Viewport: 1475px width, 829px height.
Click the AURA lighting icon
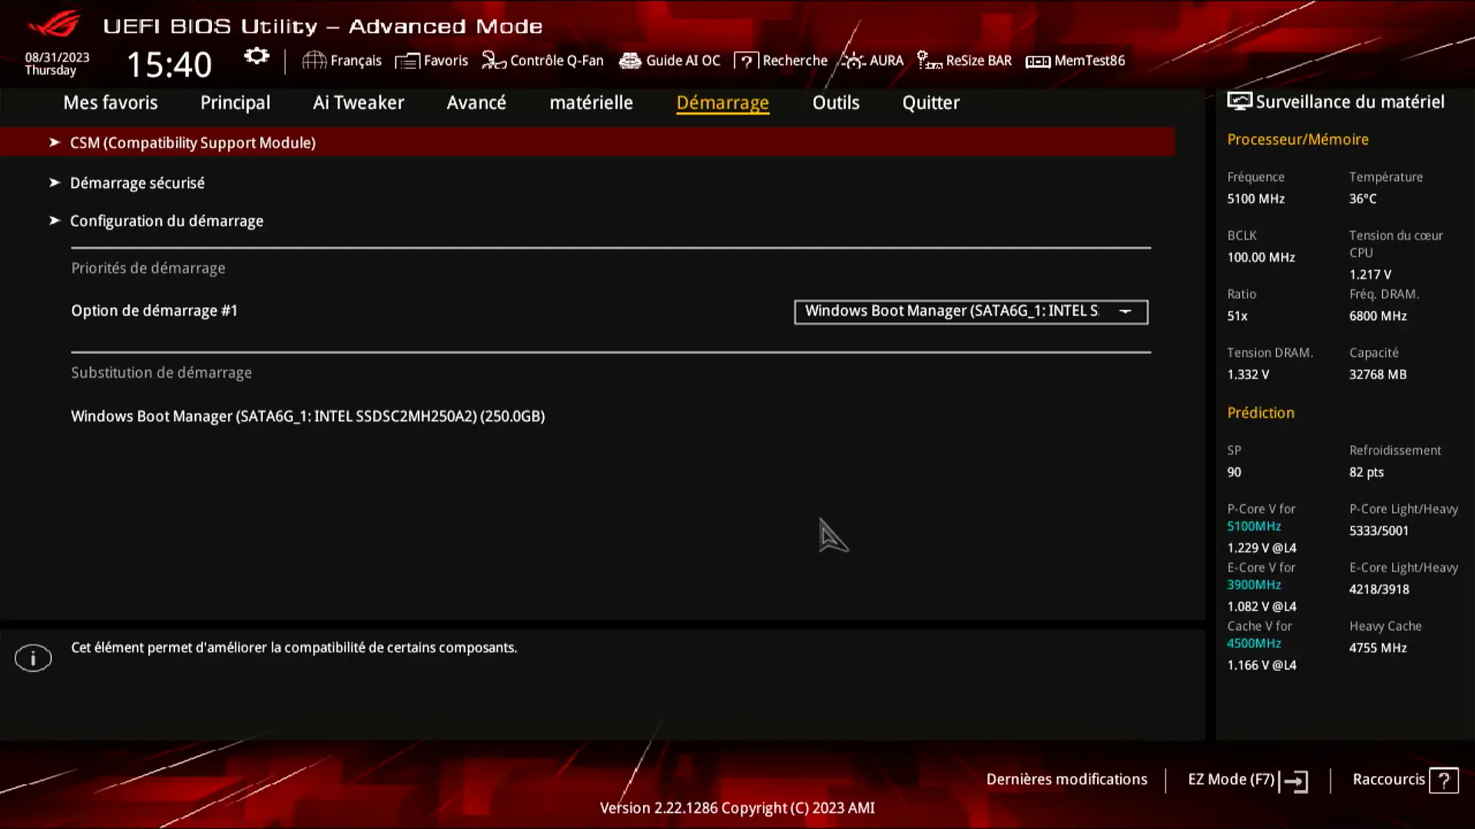[853, 60]
